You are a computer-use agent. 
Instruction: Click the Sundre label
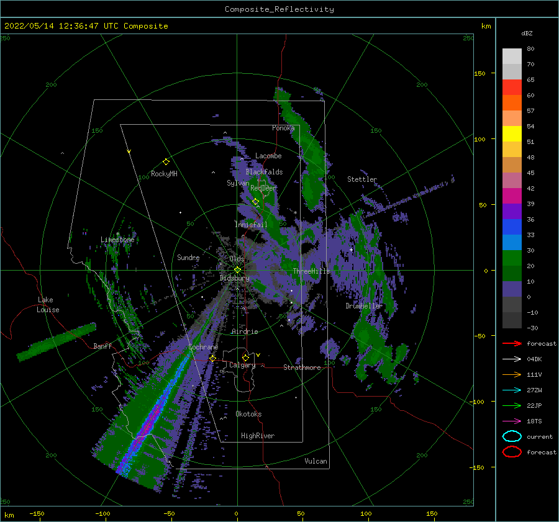pos(188,257)
